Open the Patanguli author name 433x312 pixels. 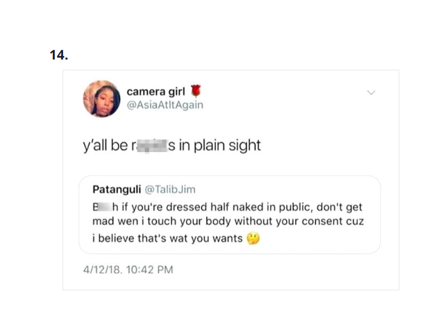point(117,189)
